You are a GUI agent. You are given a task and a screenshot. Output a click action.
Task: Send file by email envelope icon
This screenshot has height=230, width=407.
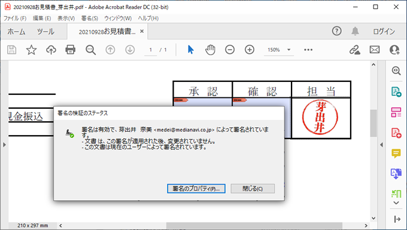375,50
